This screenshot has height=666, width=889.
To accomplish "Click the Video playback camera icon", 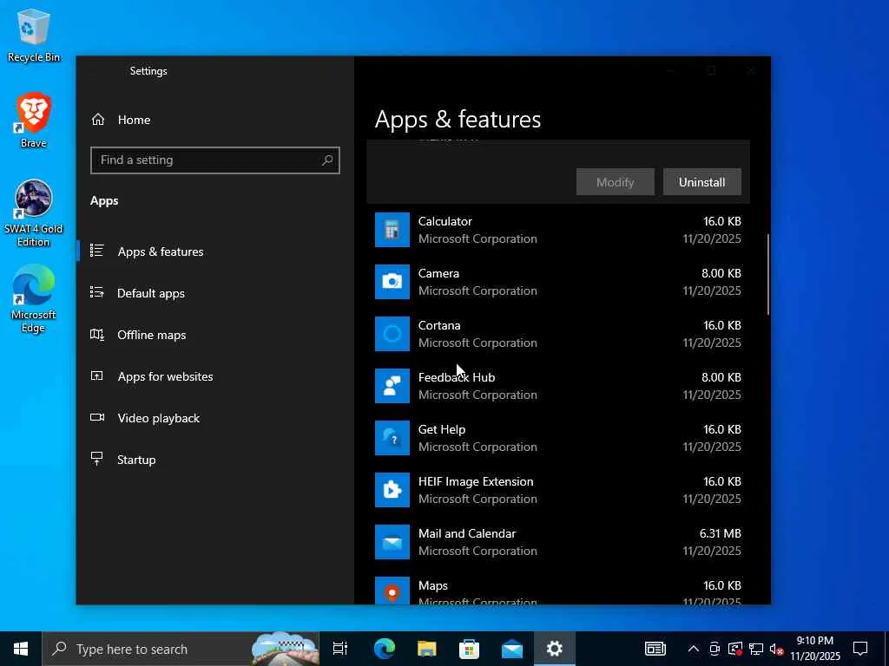I will pos(97,417).
